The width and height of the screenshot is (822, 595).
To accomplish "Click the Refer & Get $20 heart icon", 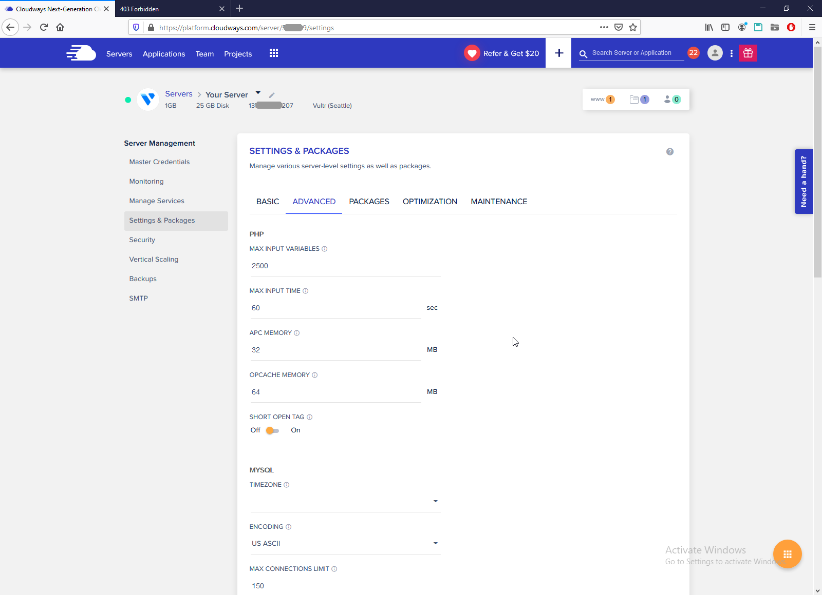I will click(x=472, y=53).
